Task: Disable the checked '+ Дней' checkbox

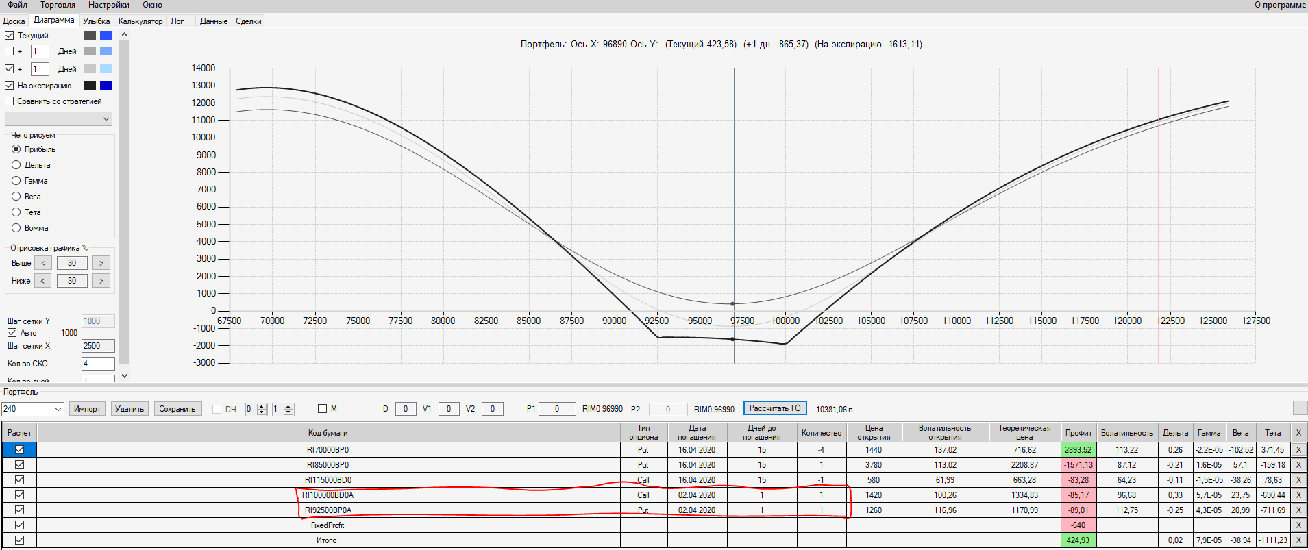Action: [10, 69]
